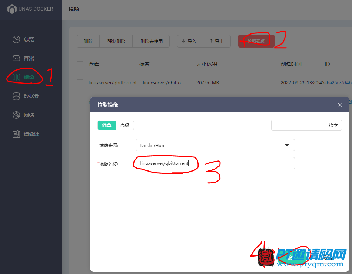Click the UNAS Docker logo icon
The image size is (352, 274).
click(12, 9)
